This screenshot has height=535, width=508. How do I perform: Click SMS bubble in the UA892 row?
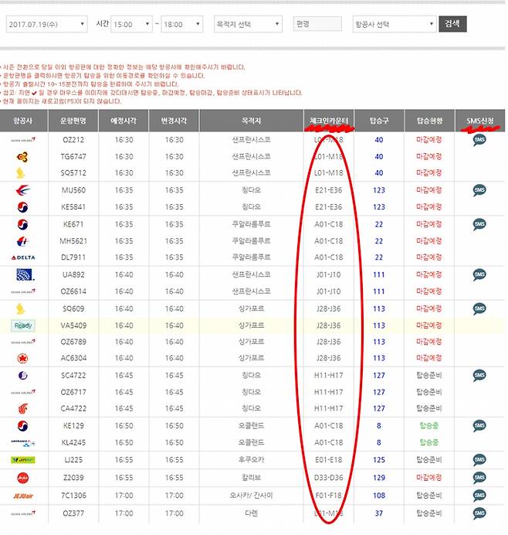[479, 274]
